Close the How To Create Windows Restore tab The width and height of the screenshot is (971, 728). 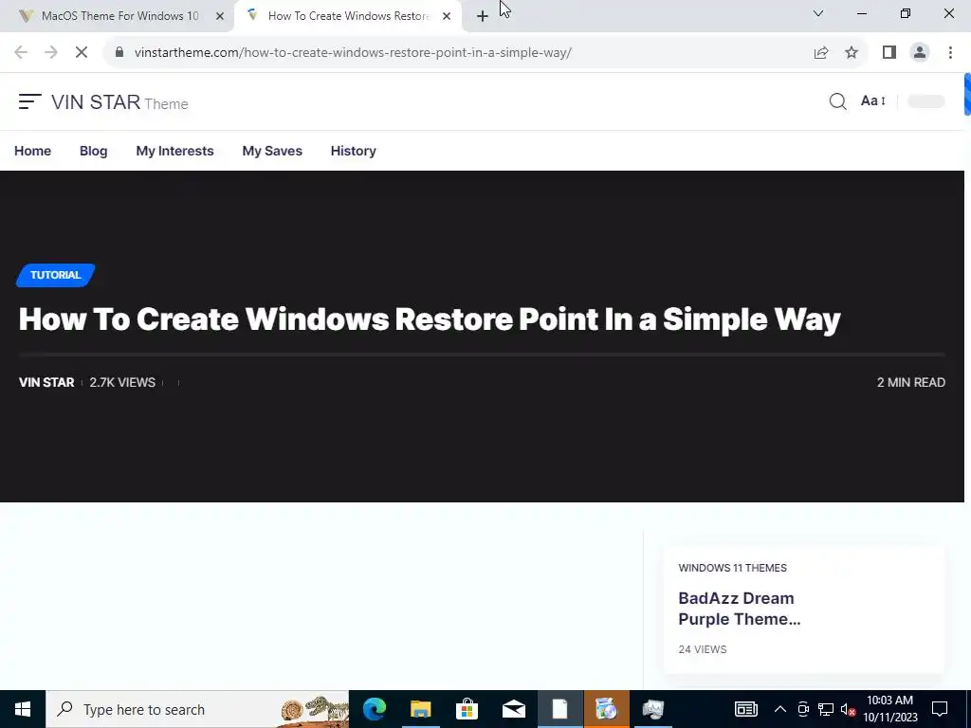(x=447, y=16)
